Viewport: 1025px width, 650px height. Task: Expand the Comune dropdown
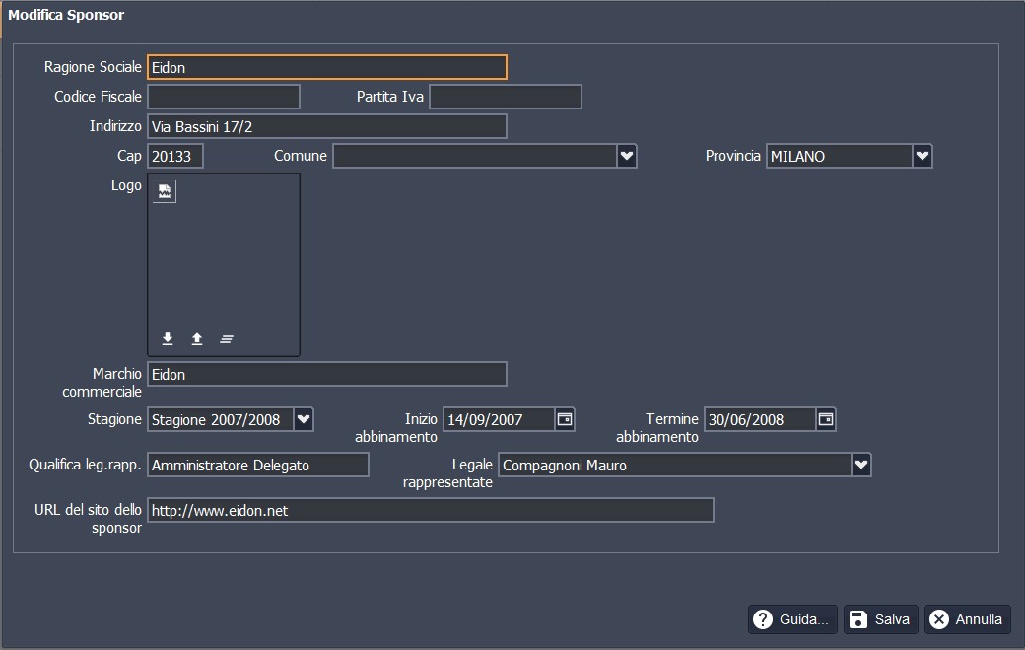[x=627, y=156]
